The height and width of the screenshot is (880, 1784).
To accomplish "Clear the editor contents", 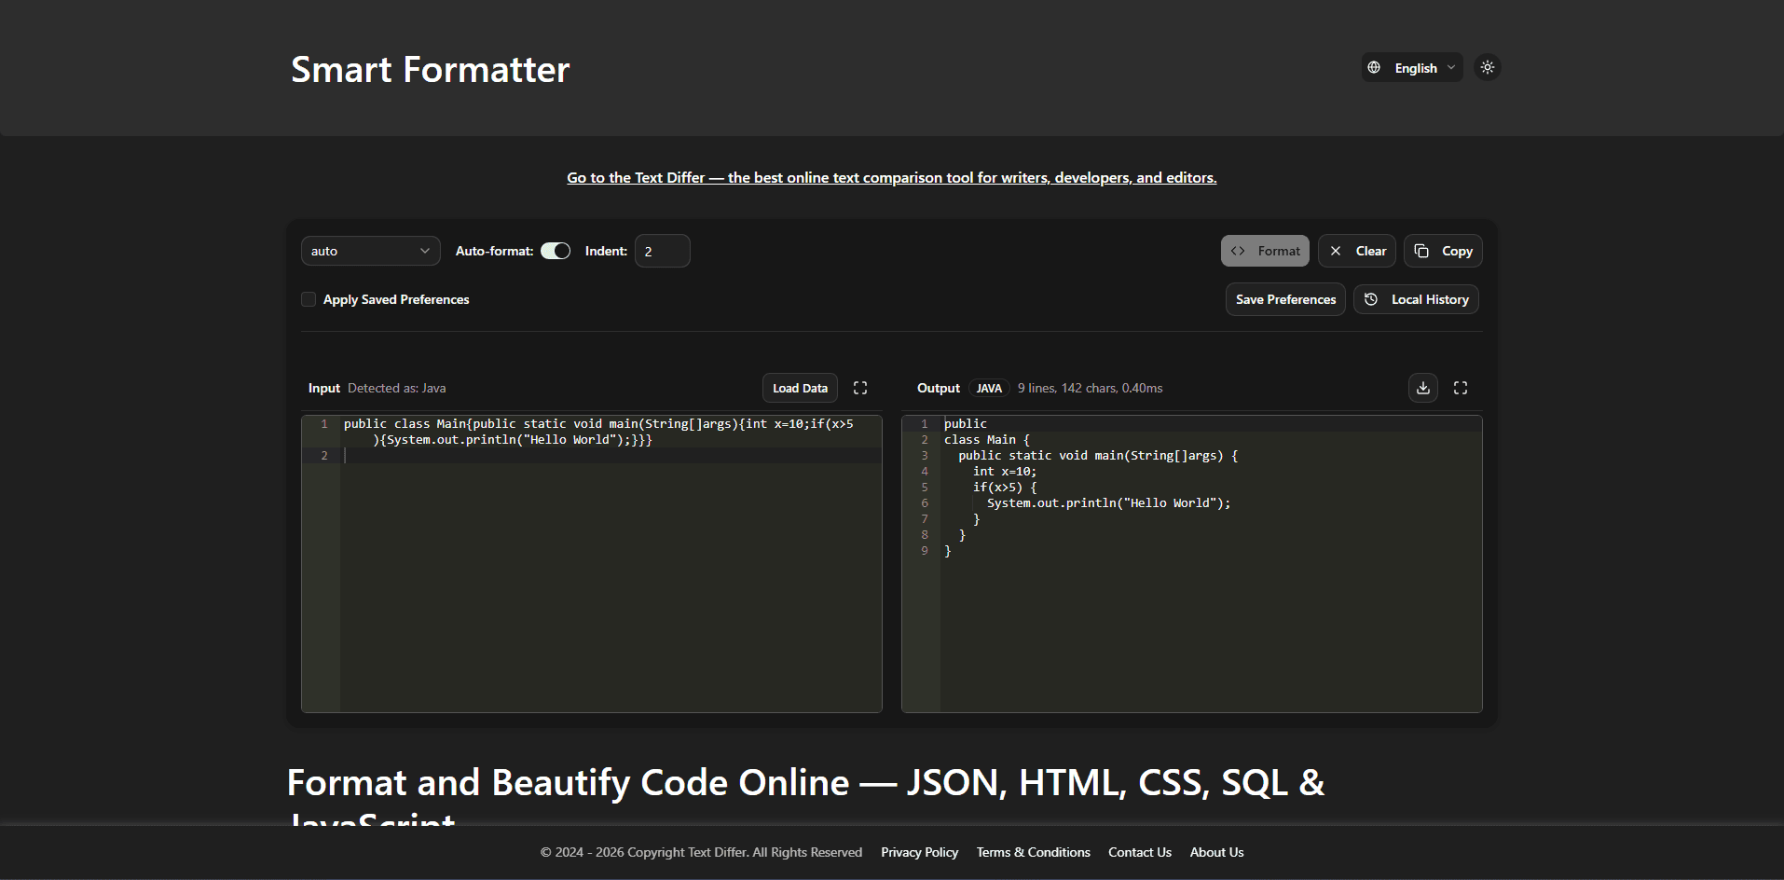I will [x=1356, y=251].
